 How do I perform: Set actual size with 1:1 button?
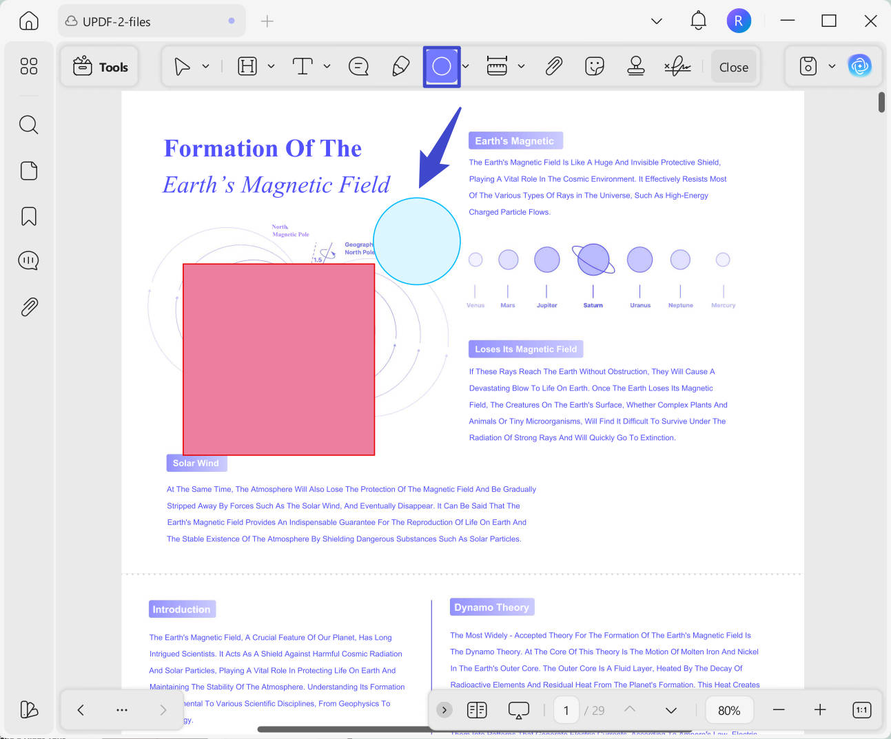click(x=862, y=709)
